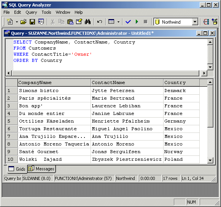This screenshot has height=207, width=221.
Task: Switch to the Grids tab
Action: [x=17, y=169]
